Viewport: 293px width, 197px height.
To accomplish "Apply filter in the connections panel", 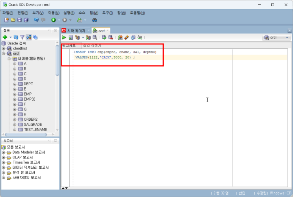I will coord(22,37).
